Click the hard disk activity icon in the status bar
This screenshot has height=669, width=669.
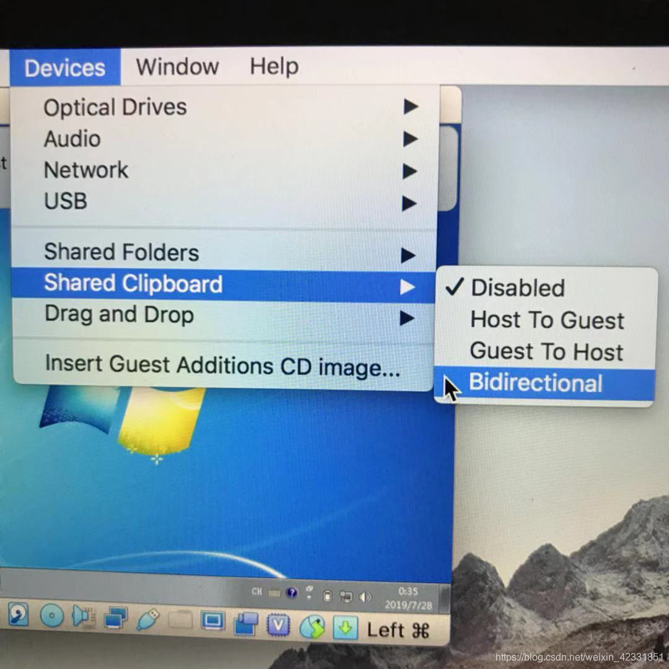18,614
